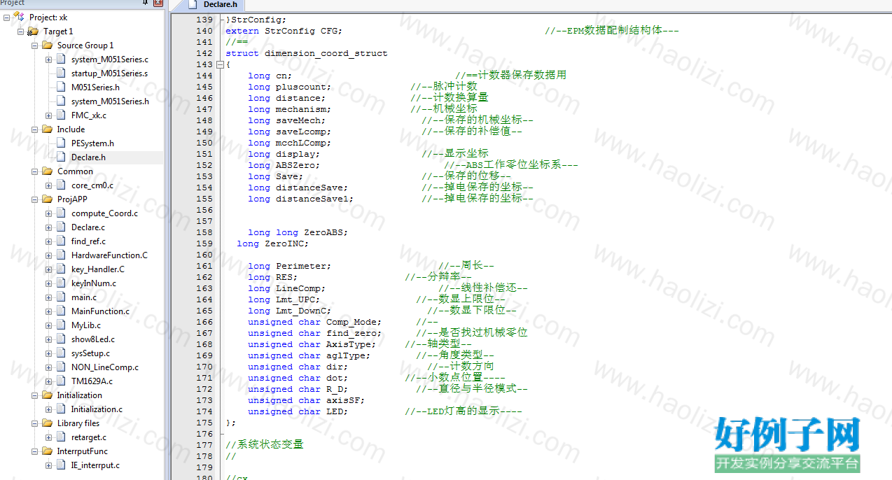
Task: Click 'long long ZeroABS;' on line 158
Action: (298, 232)
